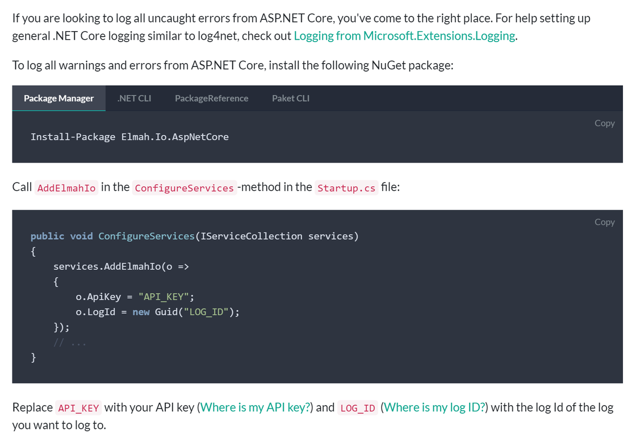Screen dimensions: 636x446
Task: Click the '// ...' comment line in code
Action: tap(70, 343)
